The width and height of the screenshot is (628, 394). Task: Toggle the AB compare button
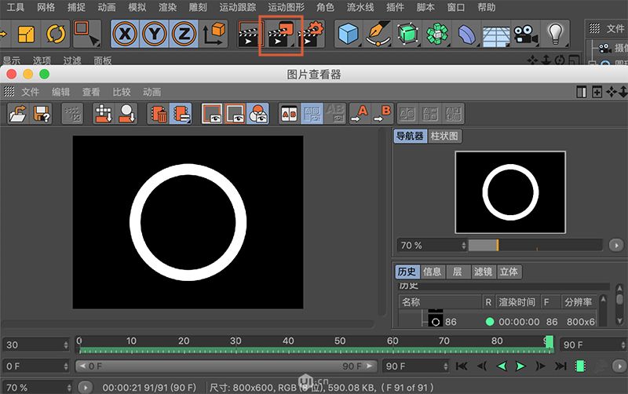(288, 115)
